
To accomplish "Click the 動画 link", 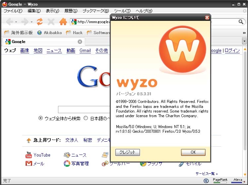I will pos(71,51).
